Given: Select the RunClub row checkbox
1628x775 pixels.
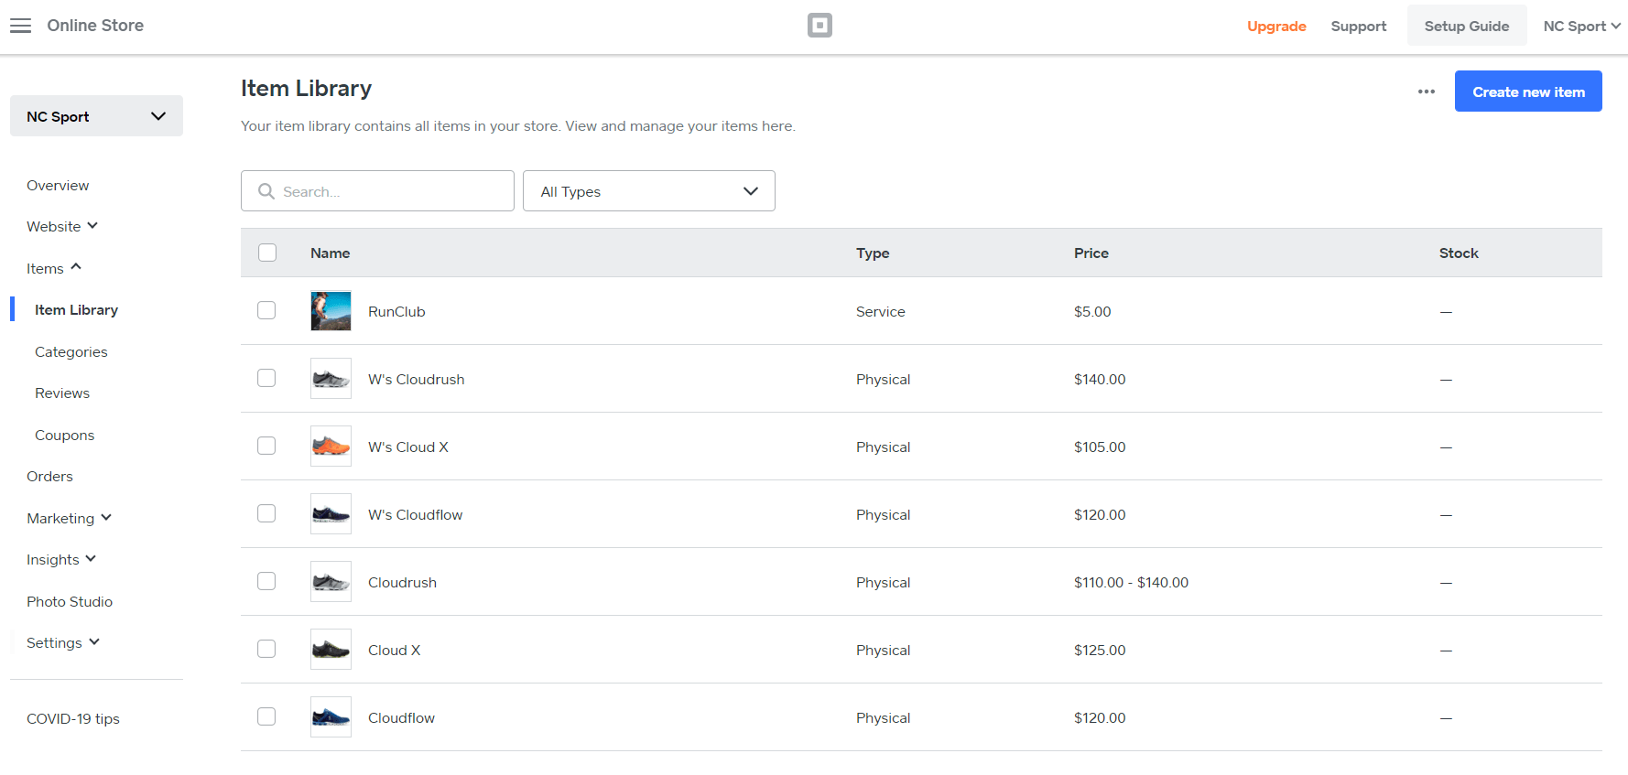Looking at the screenshot, I should coord(266,310).
